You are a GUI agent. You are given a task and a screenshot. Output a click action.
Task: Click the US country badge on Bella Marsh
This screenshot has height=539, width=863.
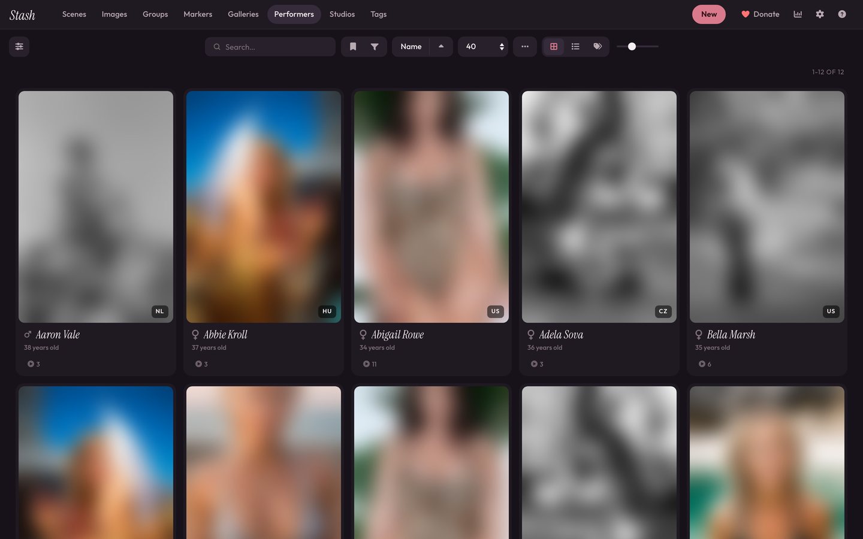pos(831,311)
